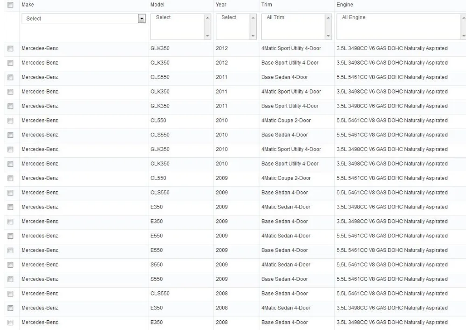The image size is (466, 330).
Task: Pick the Select option in the Year list
Action: (x=228, y=18)
